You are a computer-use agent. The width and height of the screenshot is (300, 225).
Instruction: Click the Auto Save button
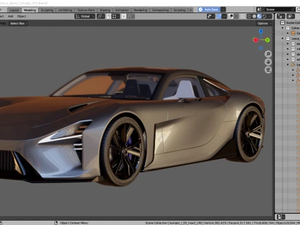tap(209, 9)
